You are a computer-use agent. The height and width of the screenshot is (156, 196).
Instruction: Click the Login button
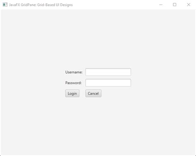coord(72,93)
